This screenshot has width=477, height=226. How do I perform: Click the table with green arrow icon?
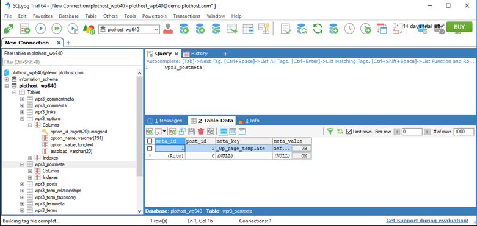tap(232, 29)
